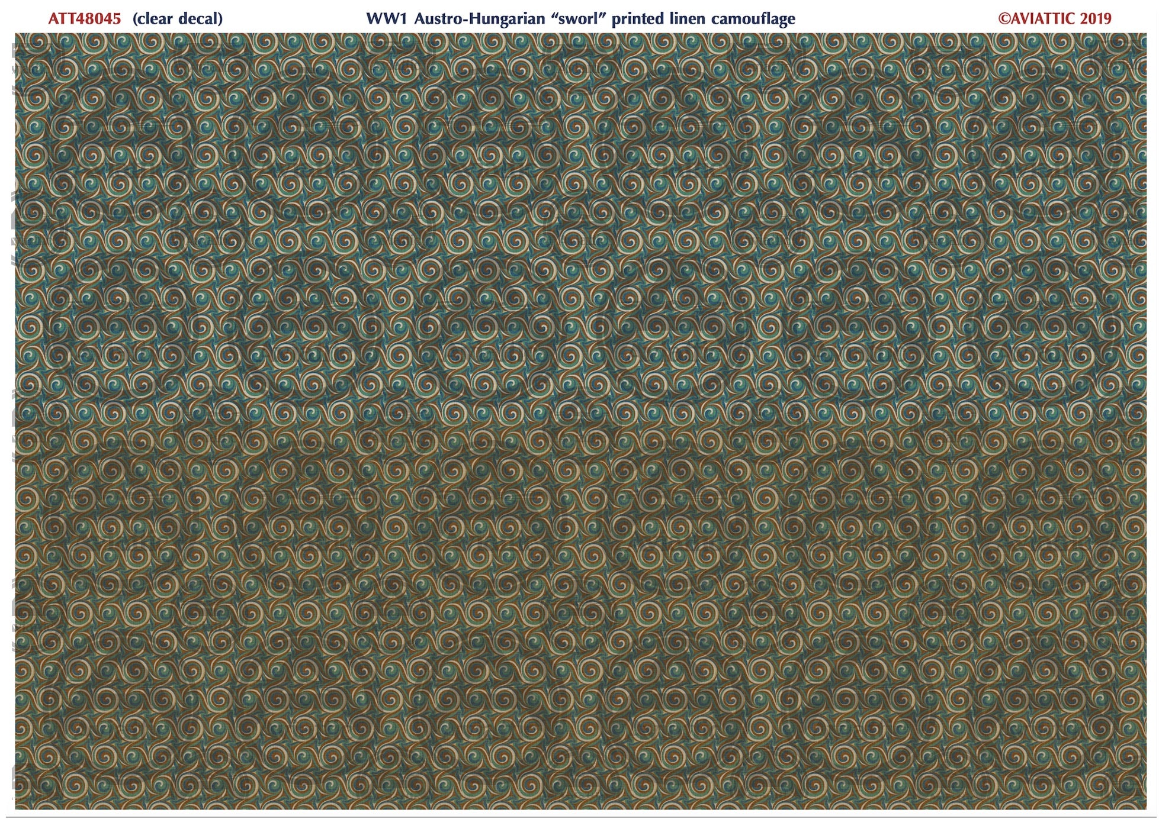Click the word "AVIATTIC" brand name
This screenshot has width=1159, height=819.
[1043, 19]
